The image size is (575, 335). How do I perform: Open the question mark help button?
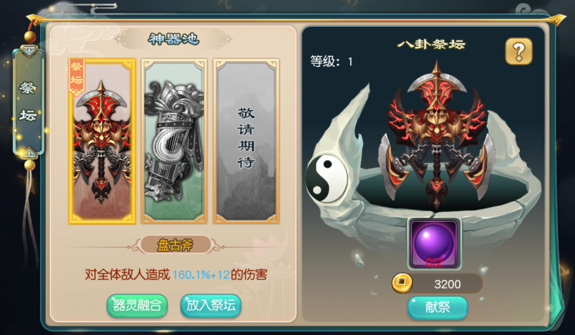[519, 52]
